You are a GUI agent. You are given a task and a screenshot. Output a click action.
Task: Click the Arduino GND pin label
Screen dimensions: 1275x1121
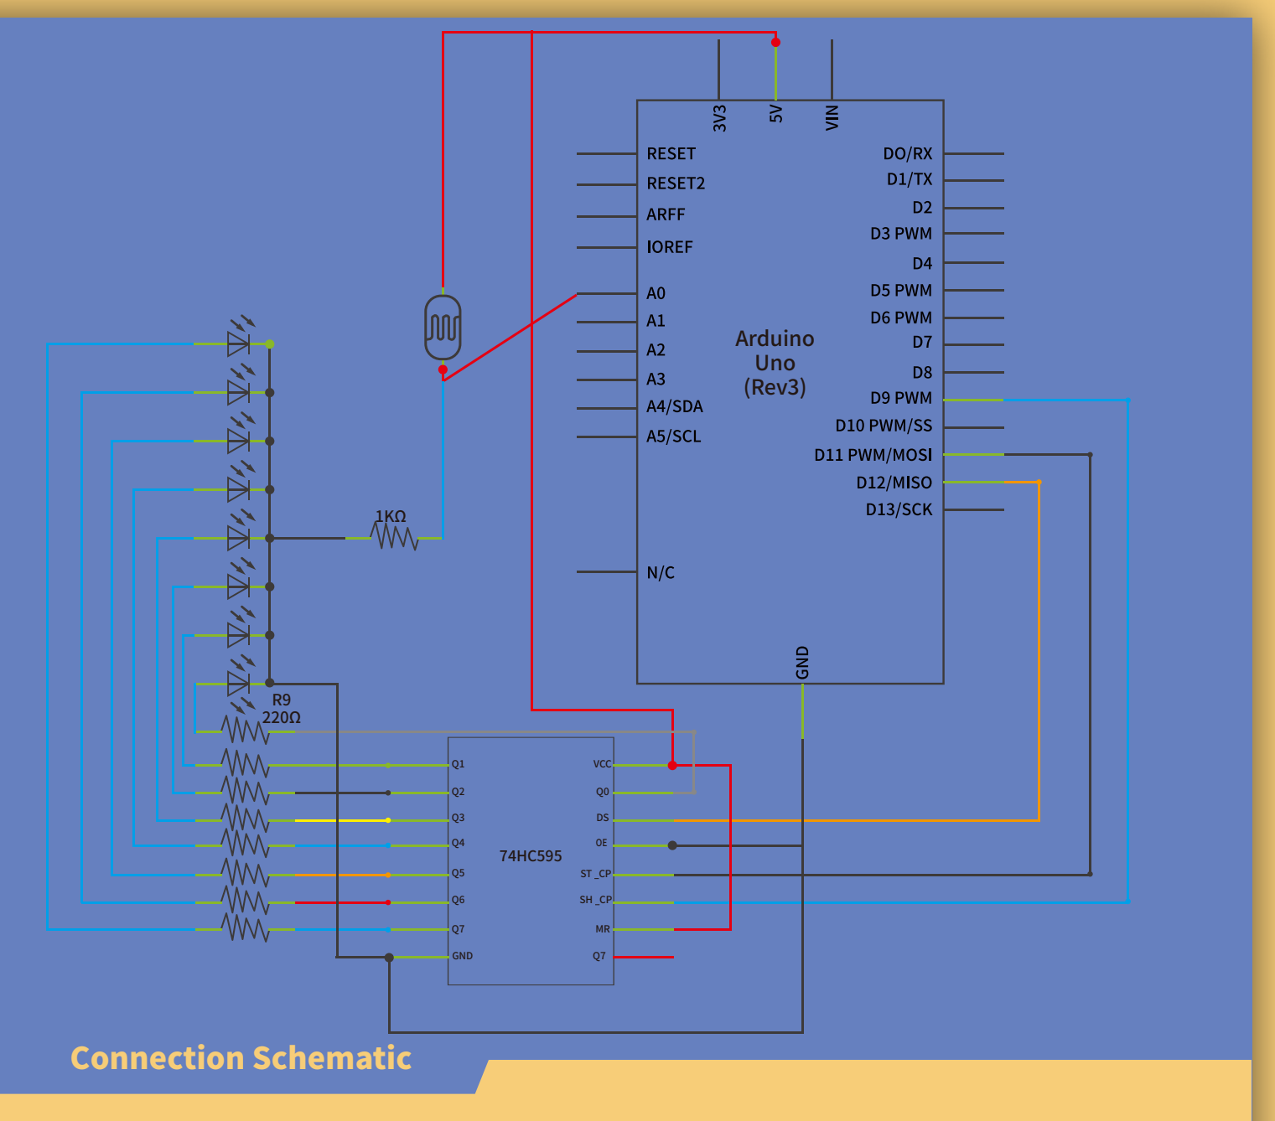[802, 663]
